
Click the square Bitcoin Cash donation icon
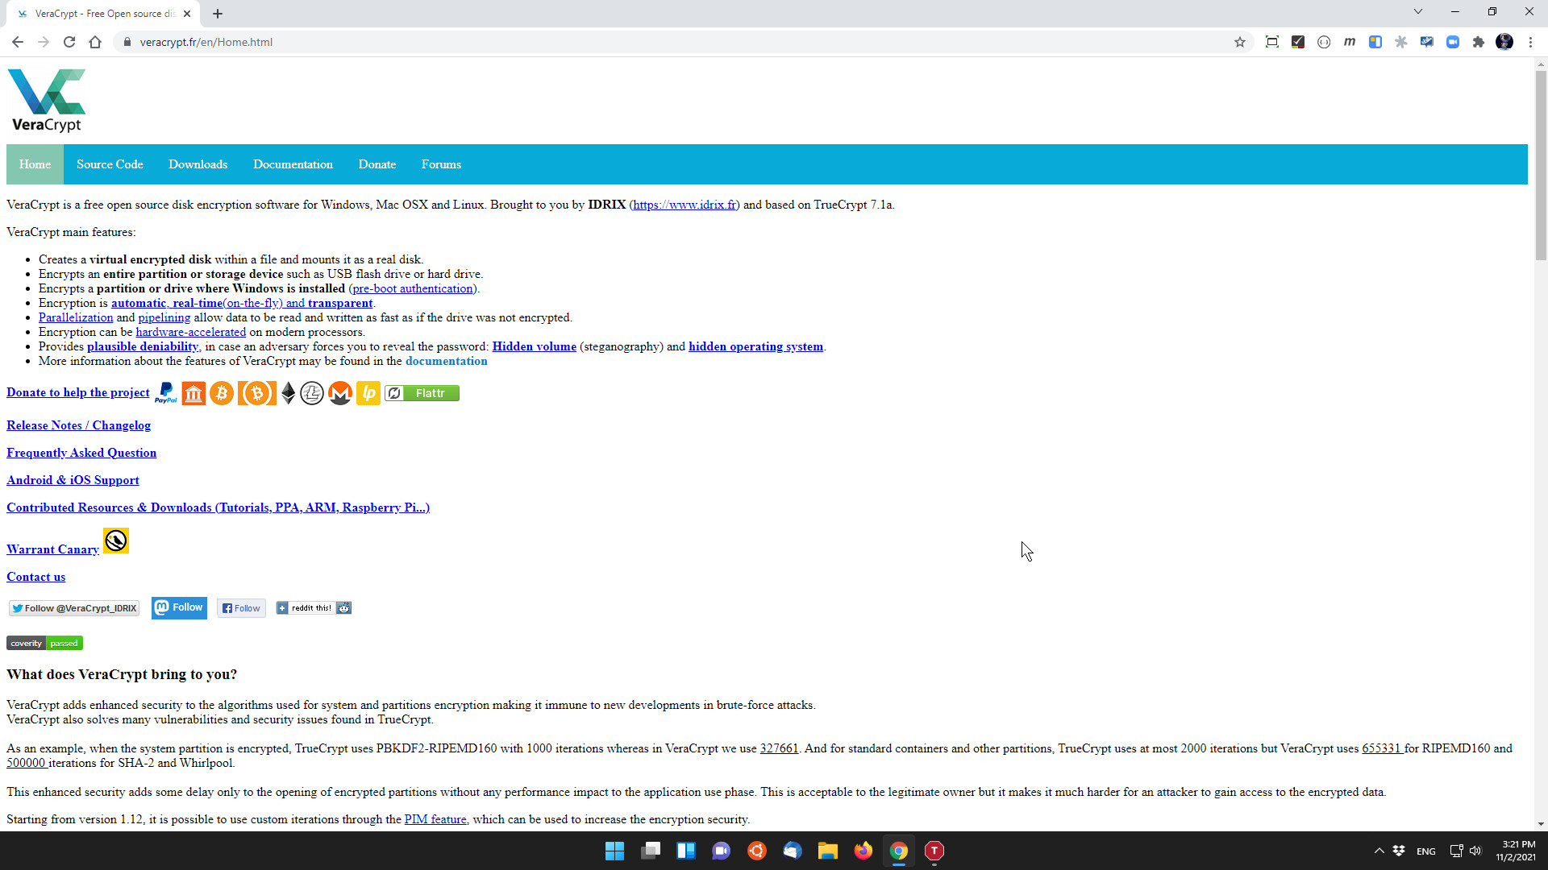[257, 393]
